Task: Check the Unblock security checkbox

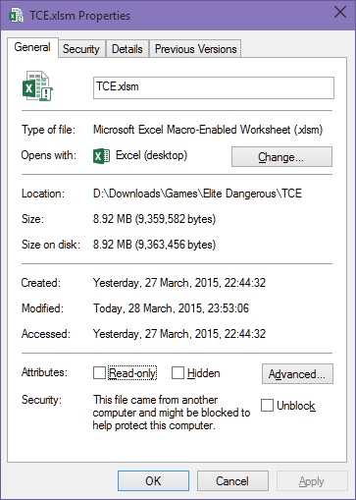Action: click(267, 405)
